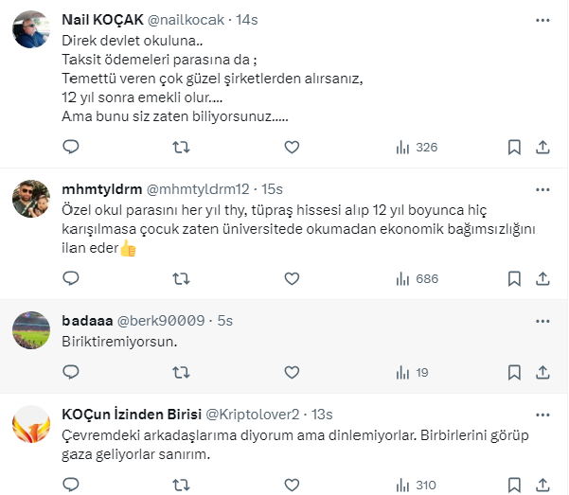Open more menu on mhmtyldrm's tweet

(540, 188)
